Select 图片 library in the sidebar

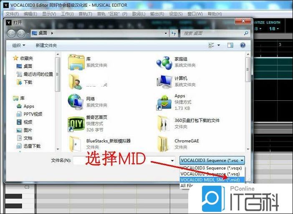pyautogui.click(x=24, y=130)
